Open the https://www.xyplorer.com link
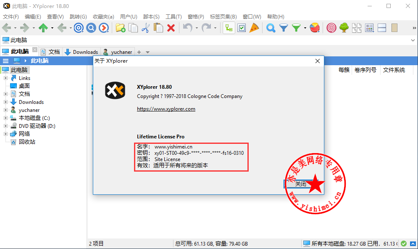418x249 pixels. [166, 109]
